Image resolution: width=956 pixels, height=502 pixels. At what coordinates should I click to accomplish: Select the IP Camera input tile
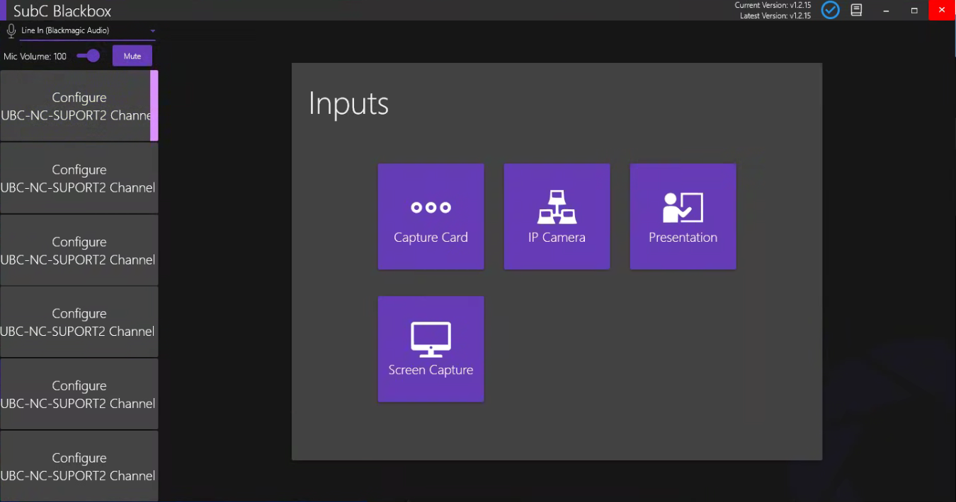(557, 216)
